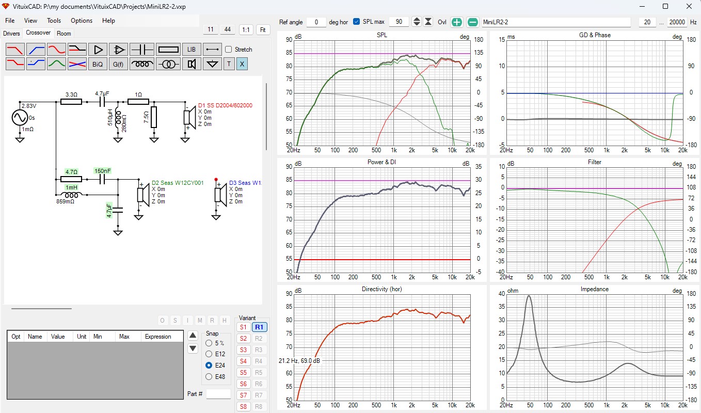Screen dimensions: 701x413
Task: Add an inductor coil component
Action: 142,64
